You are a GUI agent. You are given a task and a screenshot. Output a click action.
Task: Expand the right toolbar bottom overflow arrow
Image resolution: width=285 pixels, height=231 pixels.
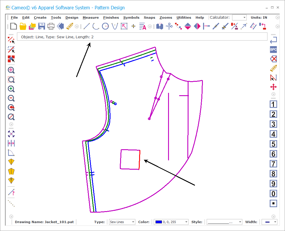point(273,216)
